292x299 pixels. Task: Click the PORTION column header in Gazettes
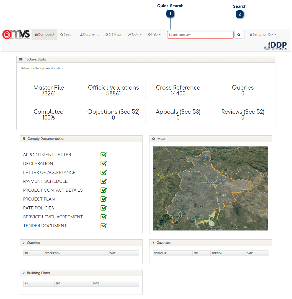point(228,253)
